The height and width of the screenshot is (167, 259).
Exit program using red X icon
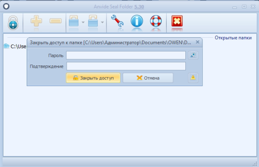[177, 21]
